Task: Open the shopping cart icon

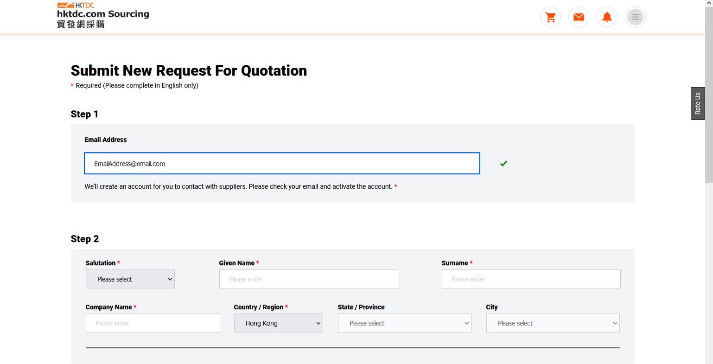Action: (x=550, y=17)
